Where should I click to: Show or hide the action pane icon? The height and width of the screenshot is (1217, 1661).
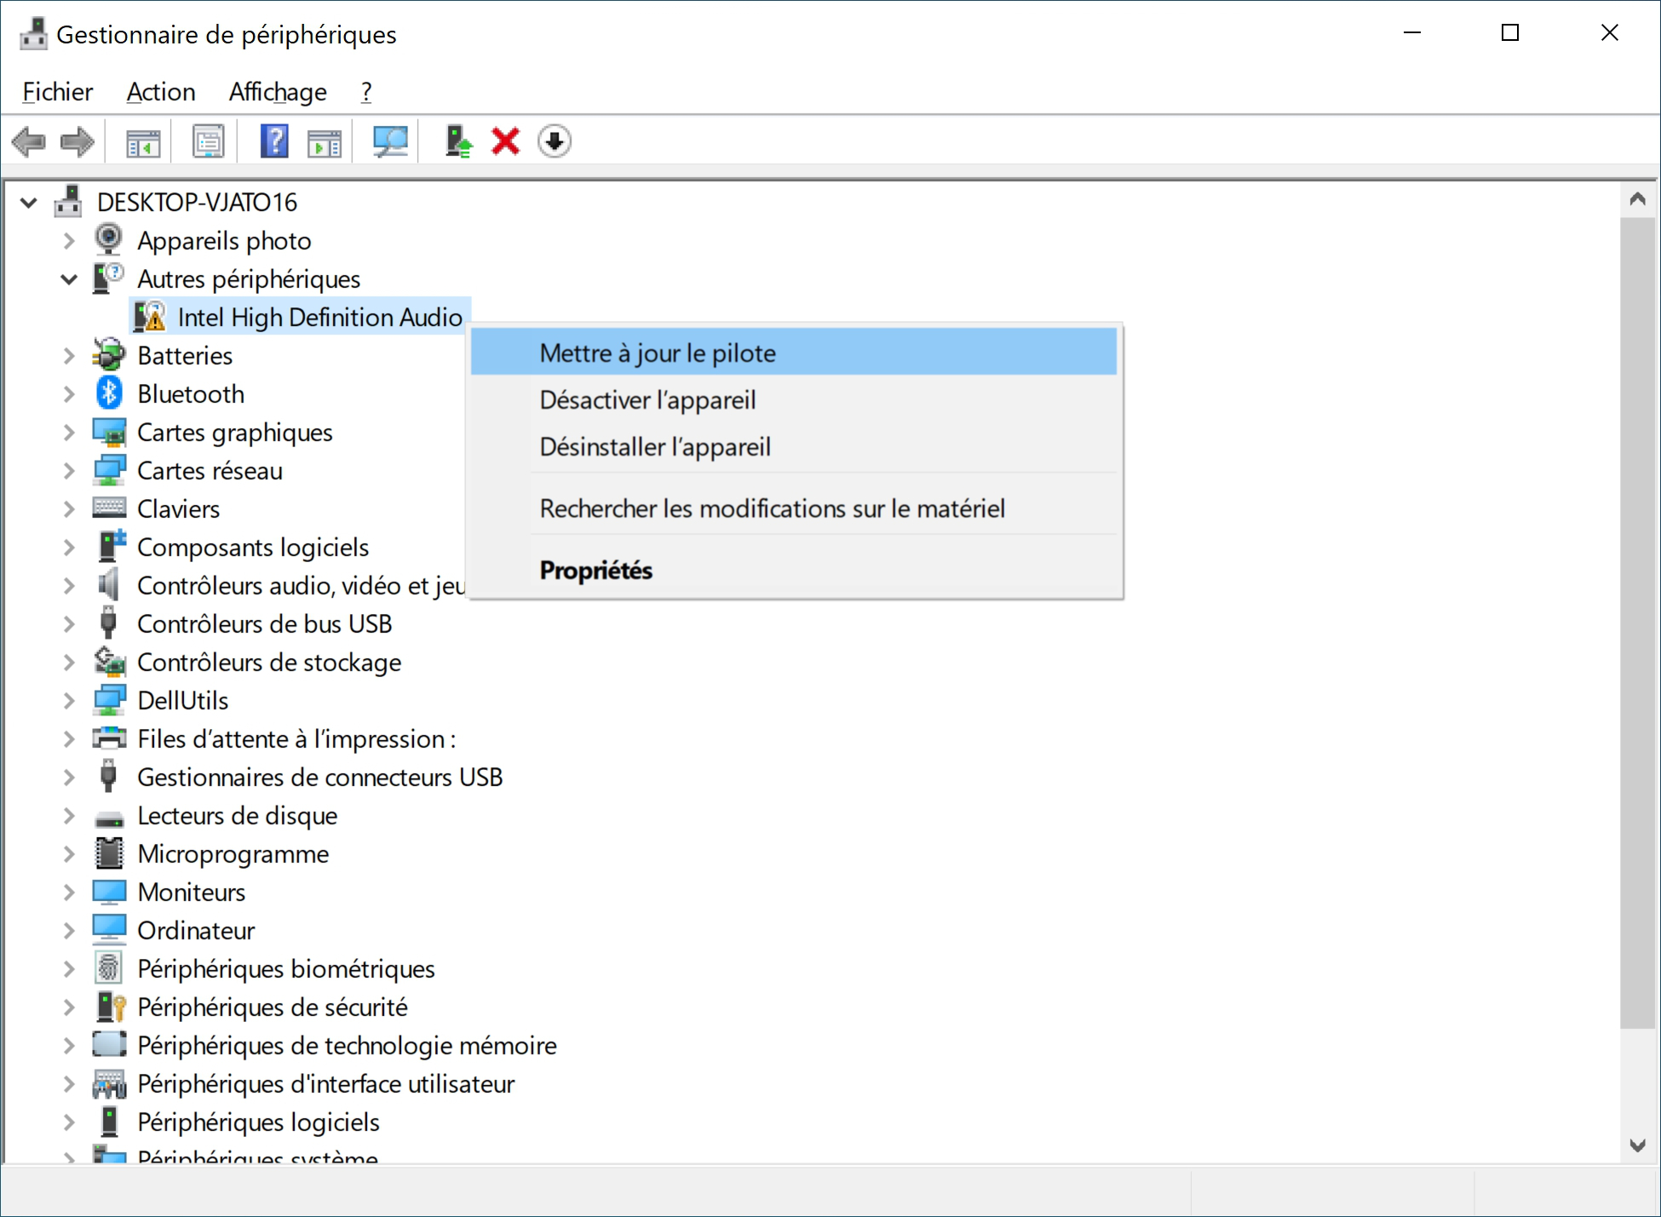click(x=325, y=141)
